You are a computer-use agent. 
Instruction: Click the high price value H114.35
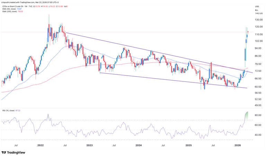click(x=45, y=7)
